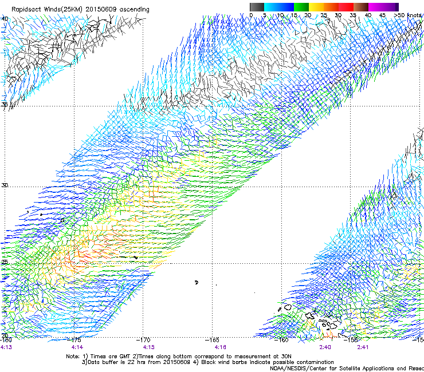Screen dimensions: 424x372
Task: Click the '4:15' purple time label
Action: (x=149, y=347)
